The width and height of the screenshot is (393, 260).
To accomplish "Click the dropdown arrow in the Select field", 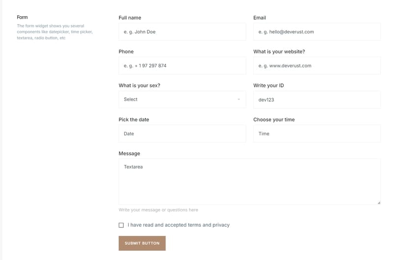I will [x=239, y=100].
